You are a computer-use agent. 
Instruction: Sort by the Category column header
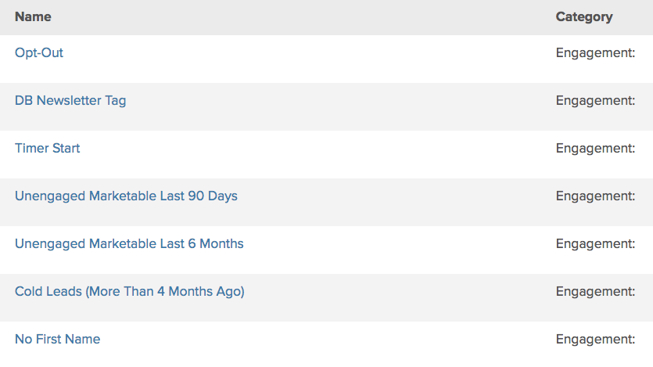pos(584,16)
